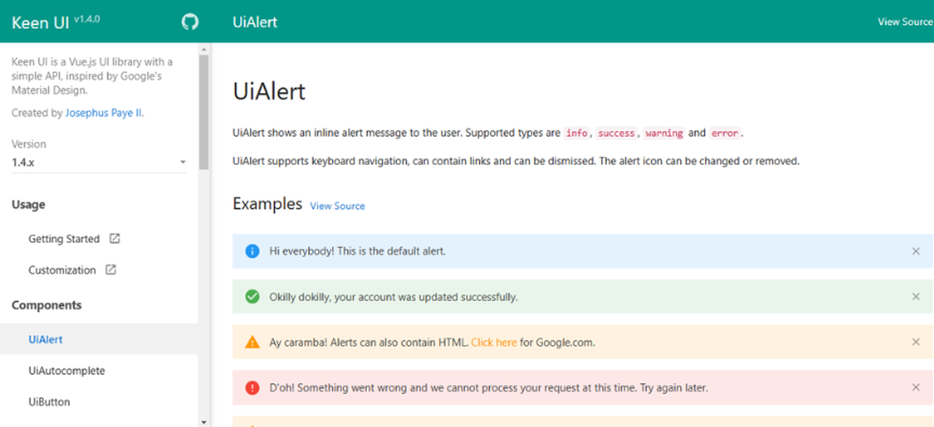Viewport: 934px width, 427px height.
Task: Click the UiAlert title in the header bar
Action: (x=255, y=22)
